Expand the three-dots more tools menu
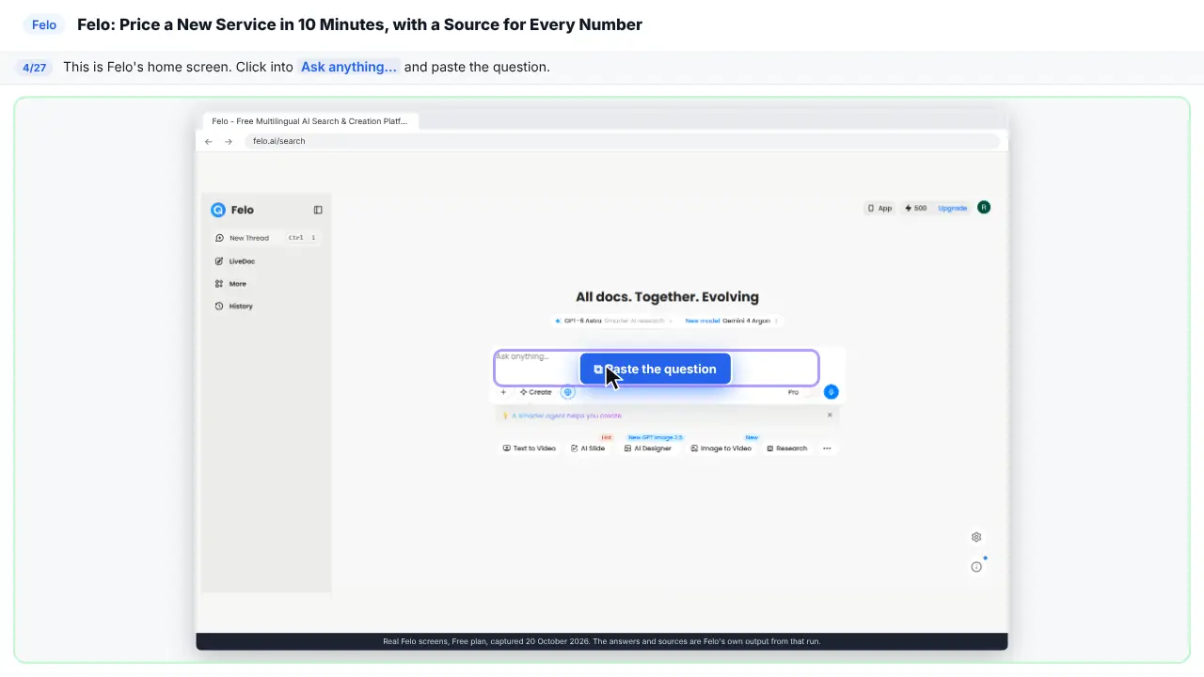 point(827,449)
